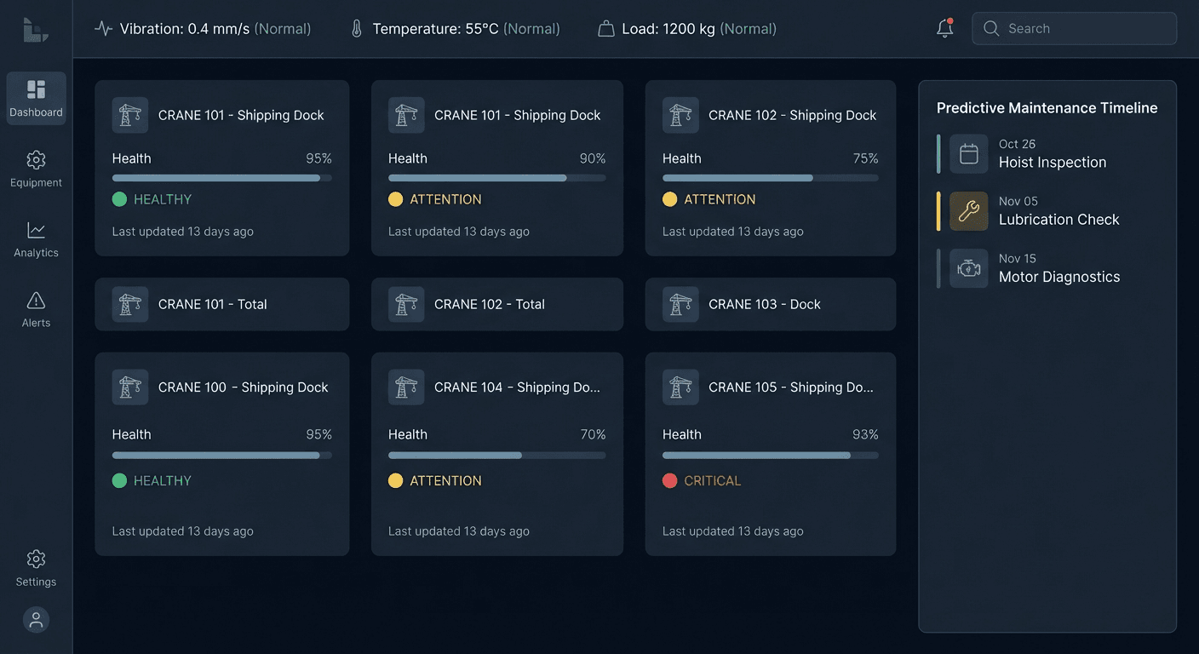Click the Motor Diagnostics engine icon
The image size is (1199, 654).
tap(968, 268)
